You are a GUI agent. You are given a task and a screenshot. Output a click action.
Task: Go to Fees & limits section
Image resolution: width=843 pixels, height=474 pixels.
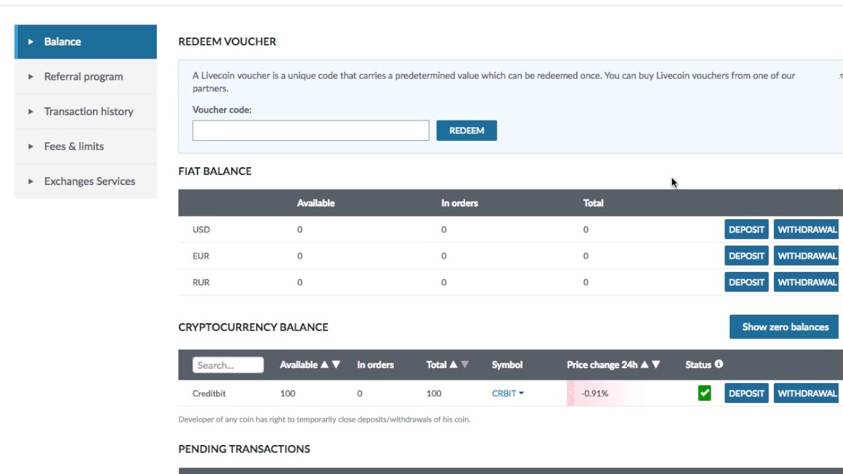[x=74, y=146]
